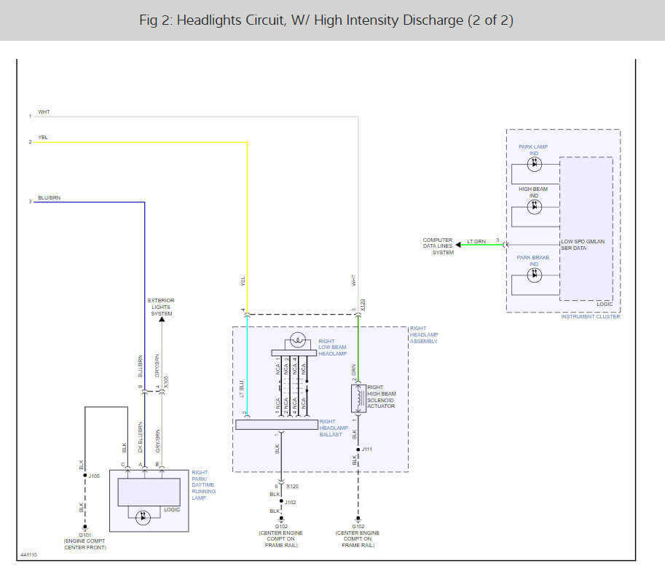Click the Computer Data Lines System arrowhead
This screenshot has height=585, width=665.
pyautogui.click(x=458, y=245)
